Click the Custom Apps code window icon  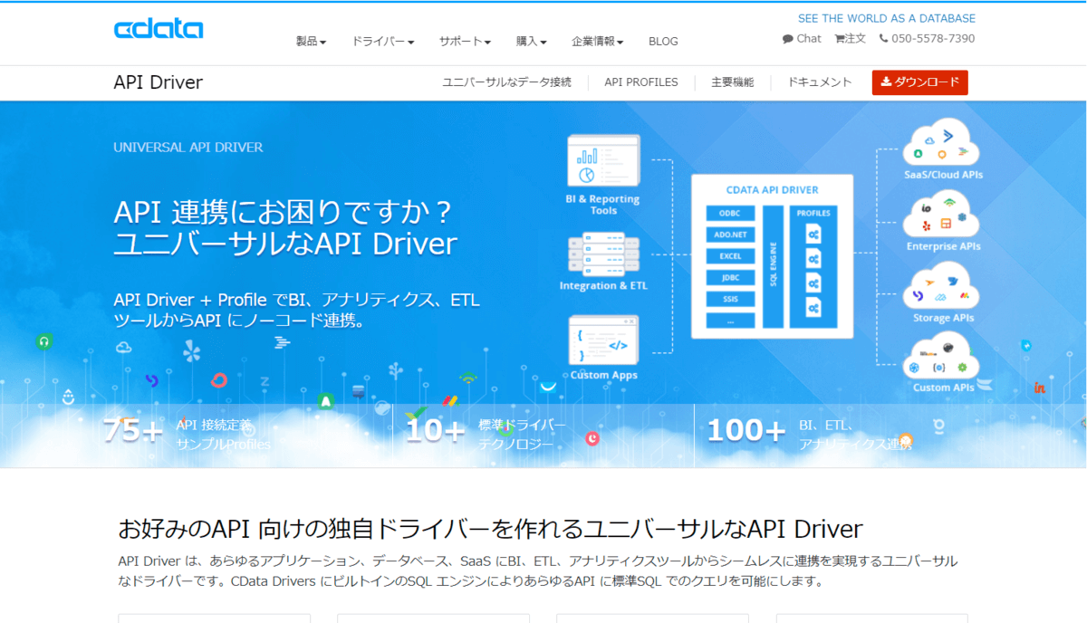click(x=603, y=340)
